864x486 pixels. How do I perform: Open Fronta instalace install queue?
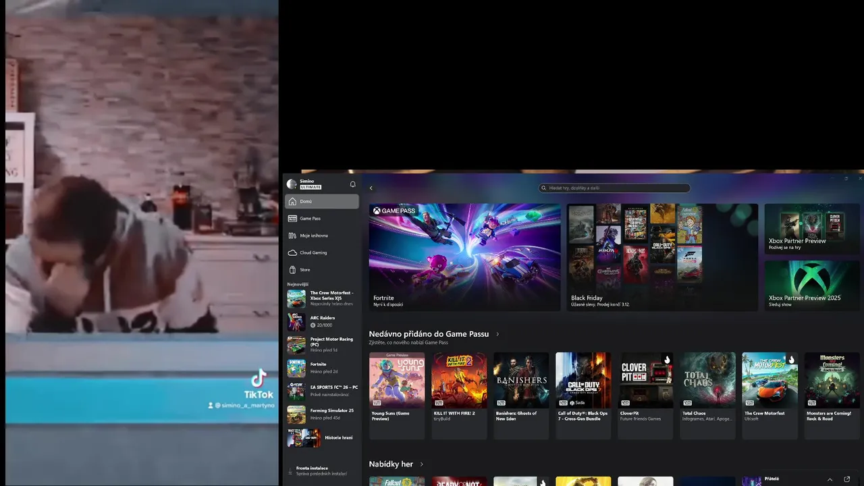pos(322,470)
